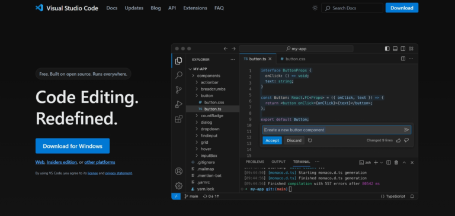Toggle panel layout icon in title bar

(x=395, y=49)
